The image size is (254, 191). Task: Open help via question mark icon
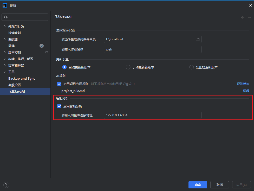pos(6,185)
